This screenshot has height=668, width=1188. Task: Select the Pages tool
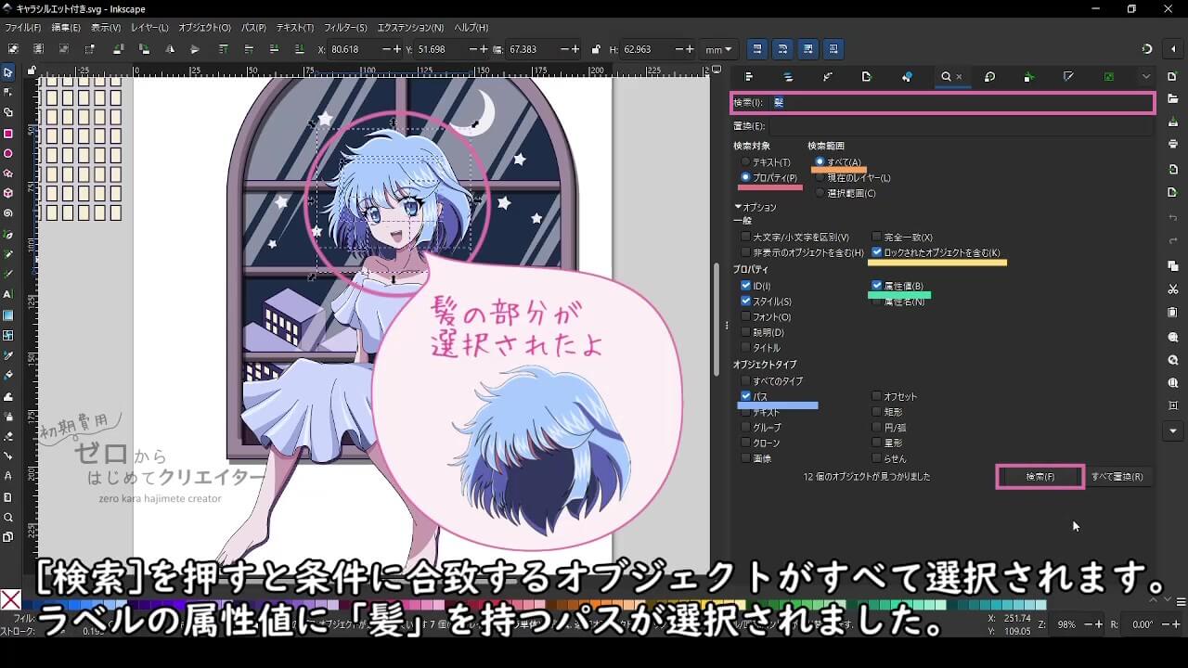coord(8,537)
